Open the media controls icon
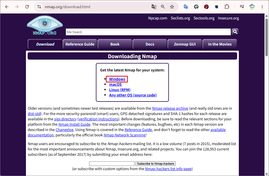 (x=242, y=7)
